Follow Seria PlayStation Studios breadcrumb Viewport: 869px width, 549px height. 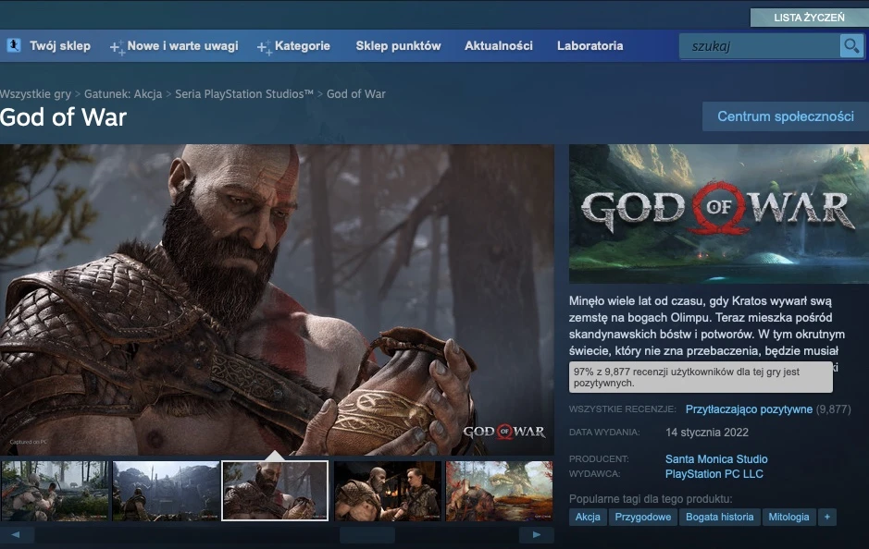tap(244, 94)
